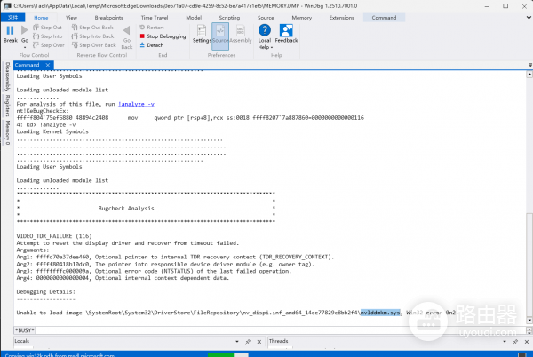Open the Memory ribbon tab
Viewport: 533px width, 357px height.
[x=301, y=18]
